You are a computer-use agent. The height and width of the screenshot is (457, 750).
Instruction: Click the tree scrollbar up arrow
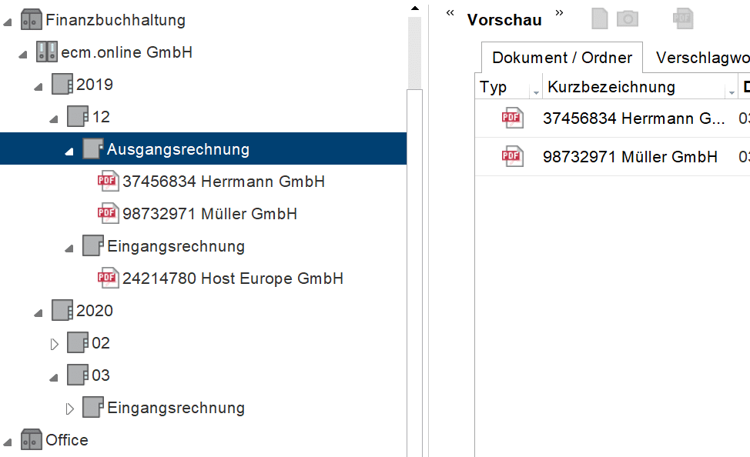(414, 8)
